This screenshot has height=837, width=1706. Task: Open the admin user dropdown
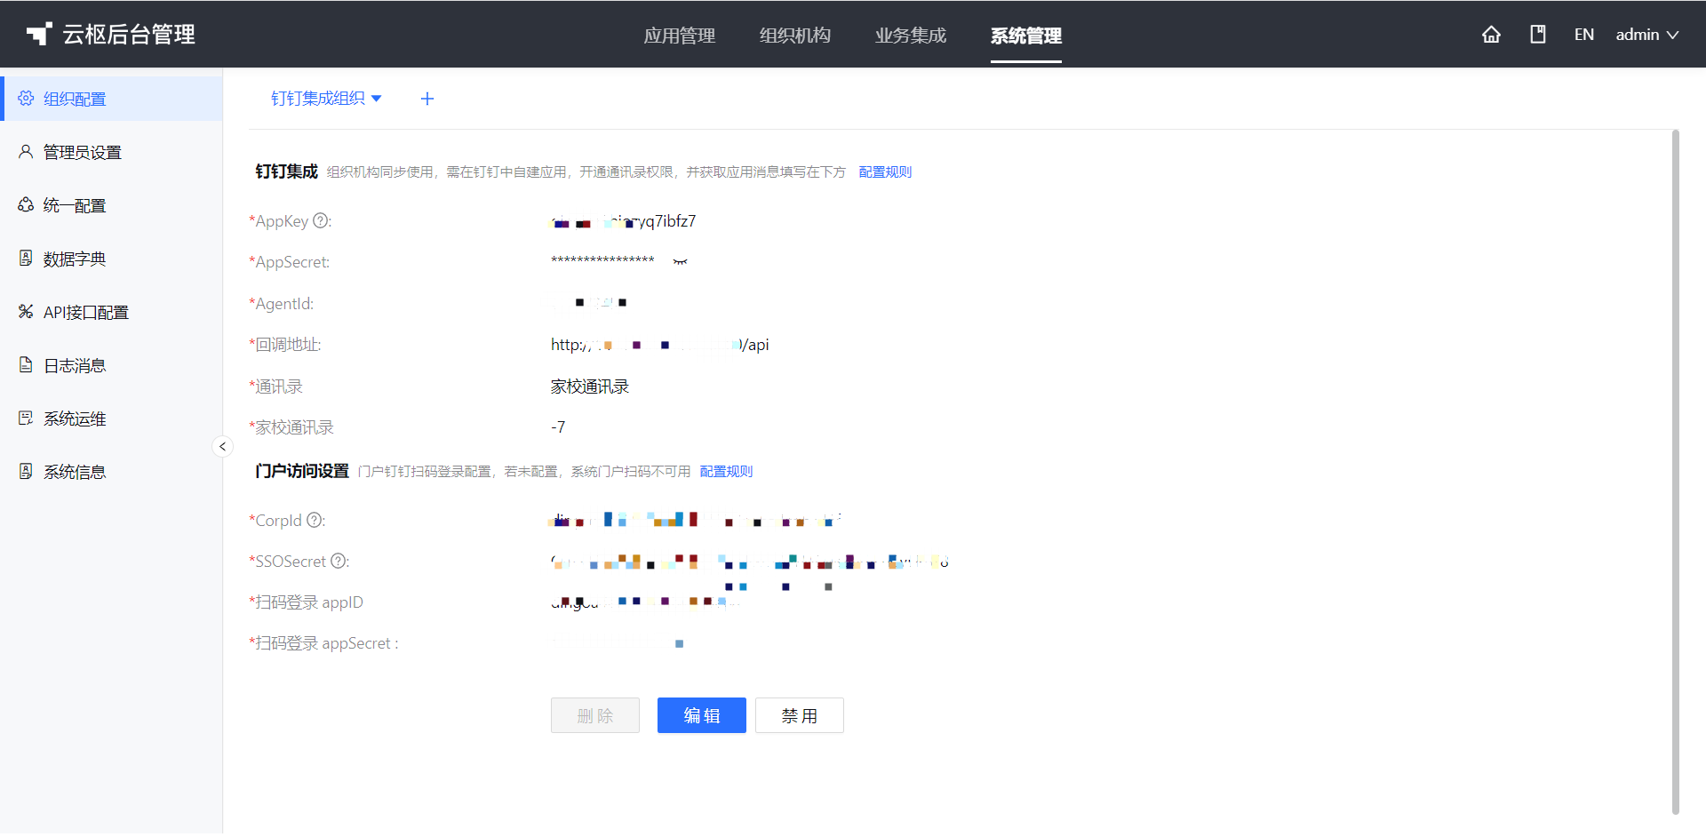1646,35
